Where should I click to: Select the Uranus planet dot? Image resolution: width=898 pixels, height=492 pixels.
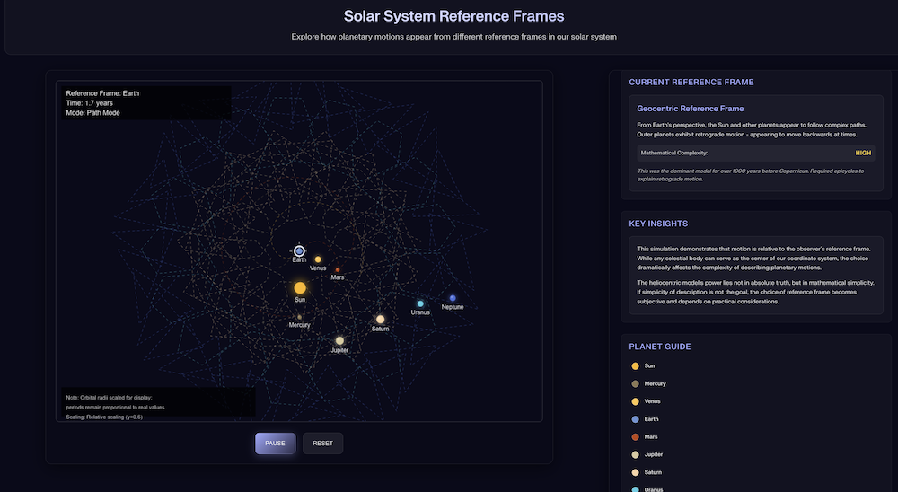(x=420, y=303)
